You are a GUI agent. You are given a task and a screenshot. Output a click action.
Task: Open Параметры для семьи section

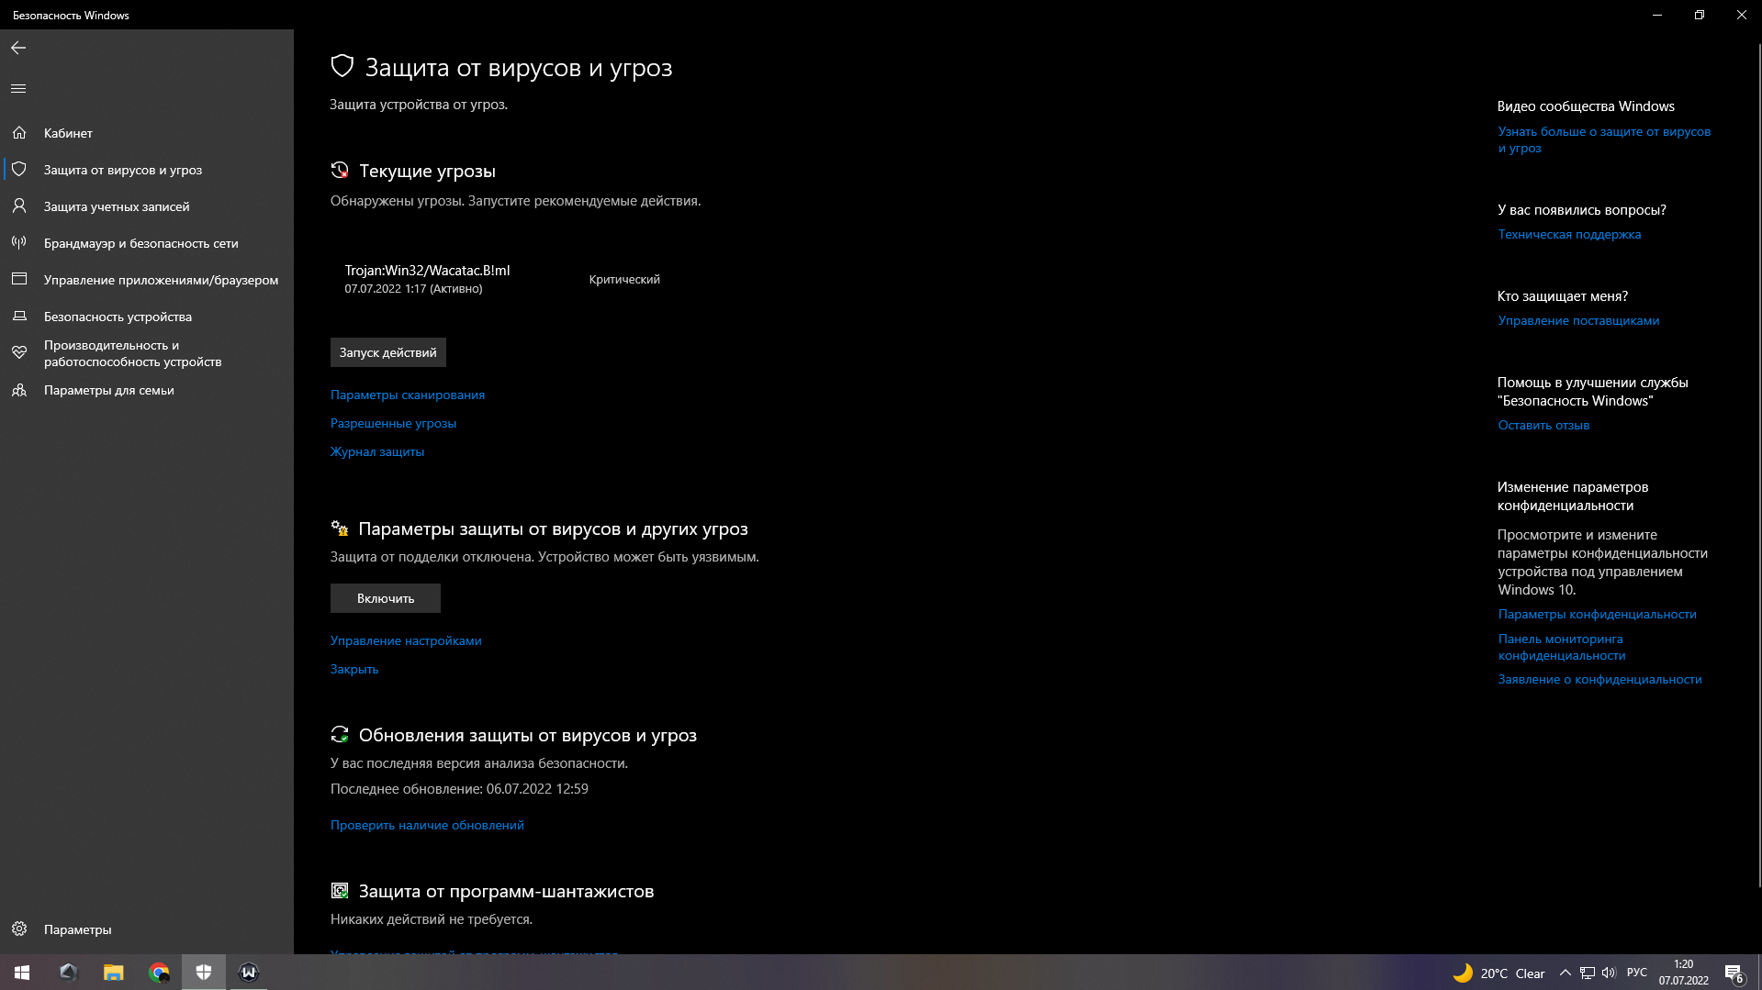coord(108,390)
